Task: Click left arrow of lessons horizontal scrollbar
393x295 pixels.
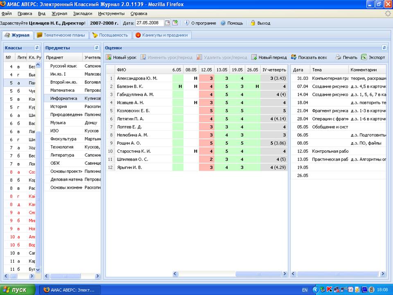Action: click(x=294, y=274)
